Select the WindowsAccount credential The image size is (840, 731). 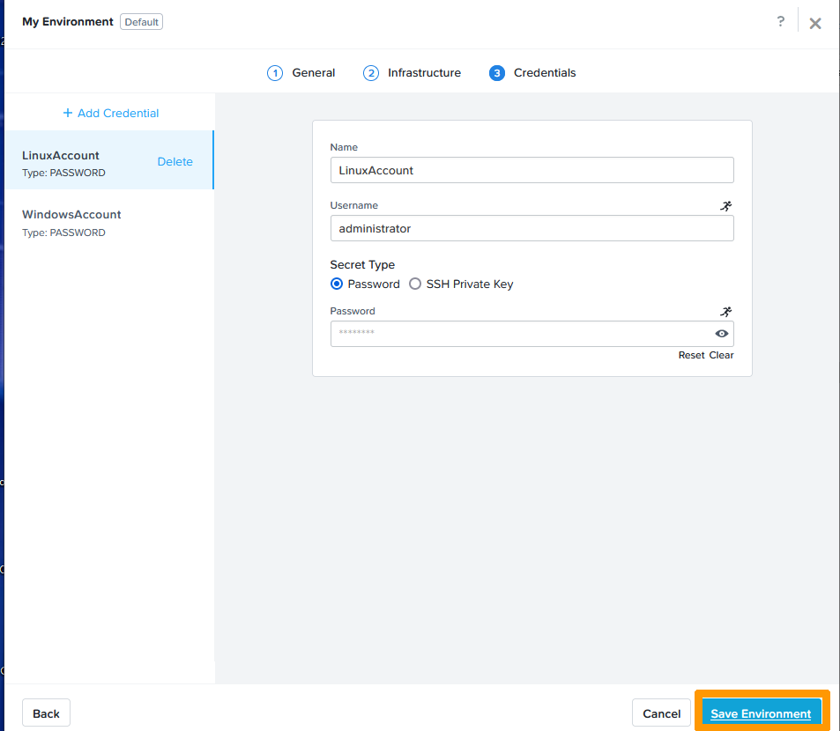pyautogui.click(x=71, y=214)
